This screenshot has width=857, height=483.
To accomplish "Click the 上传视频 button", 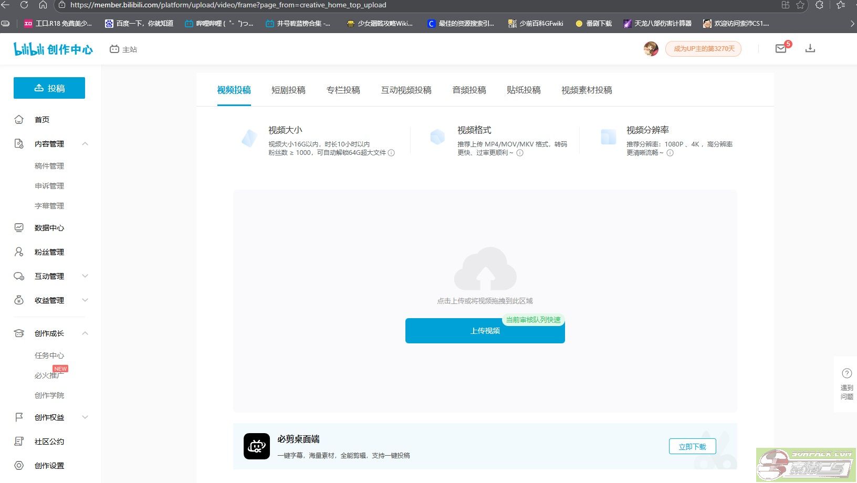I will (485, 331).
